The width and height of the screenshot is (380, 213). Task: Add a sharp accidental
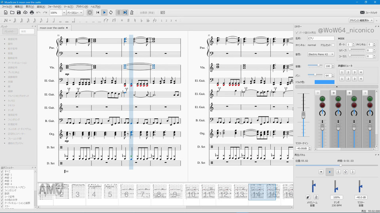128,21
